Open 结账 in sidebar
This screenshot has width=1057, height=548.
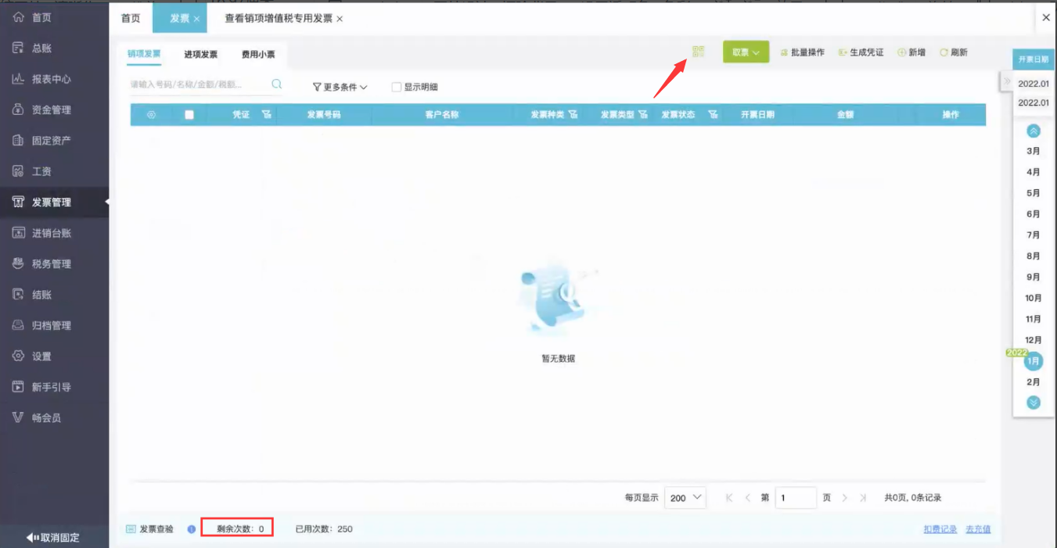[x=54, y=295]
